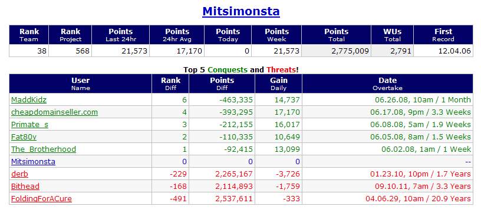This screenshot has width=481, height=213.
Task: Click The_Brotherhood points diff -92,415
Action: 238,149
